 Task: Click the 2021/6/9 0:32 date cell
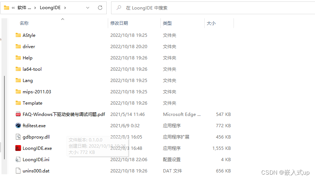125,126
